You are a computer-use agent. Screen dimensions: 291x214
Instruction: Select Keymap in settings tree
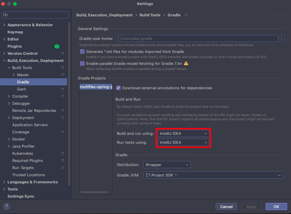tap(15, 32)
